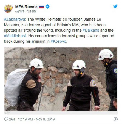Click the tweet body text
This screenshot has height=124, width=122.
coord(59,30)
